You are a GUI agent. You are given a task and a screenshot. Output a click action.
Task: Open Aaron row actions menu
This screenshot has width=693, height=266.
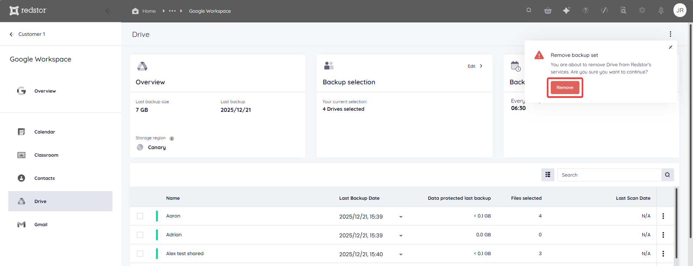tap(663, 216)
